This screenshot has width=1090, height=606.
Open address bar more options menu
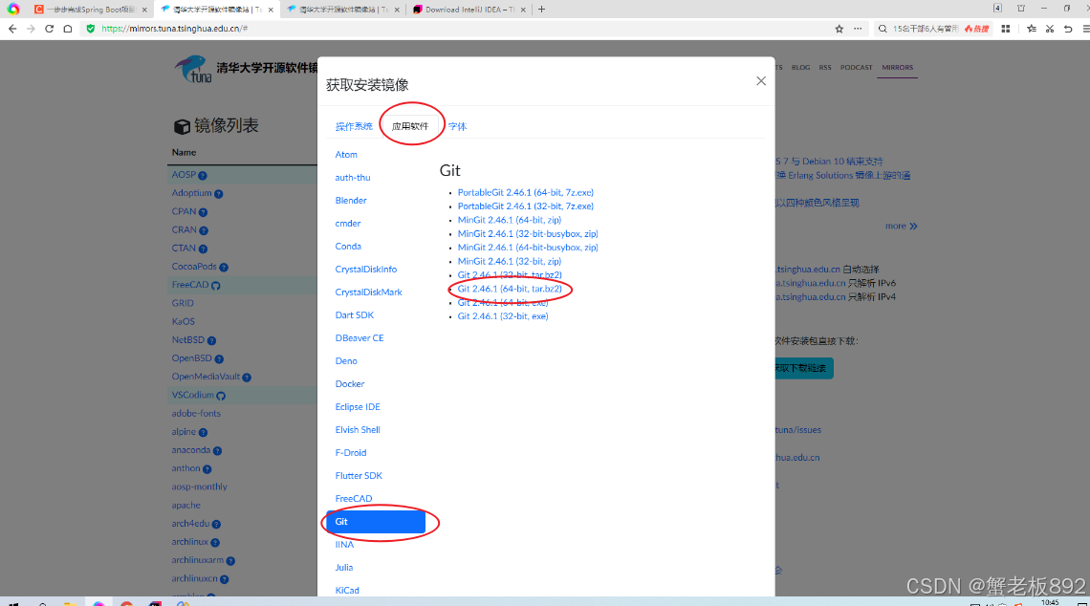click(858, 29)
